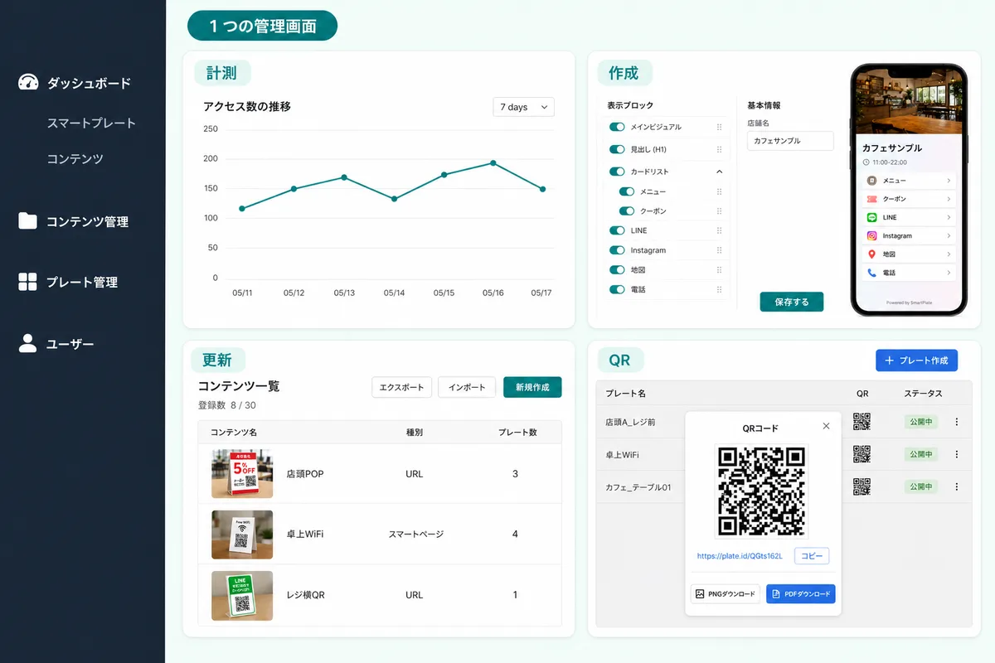Image resolution: width=995 pixels, height=663 pixels.
Task: Open three-dot menu for 店頭A_レジ前
Action: [x=956, y=422]
